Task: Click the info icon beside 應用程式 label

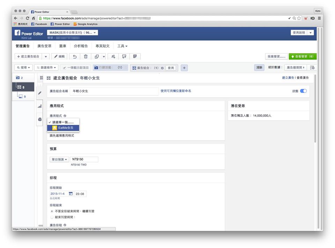Action: point(65,116)
